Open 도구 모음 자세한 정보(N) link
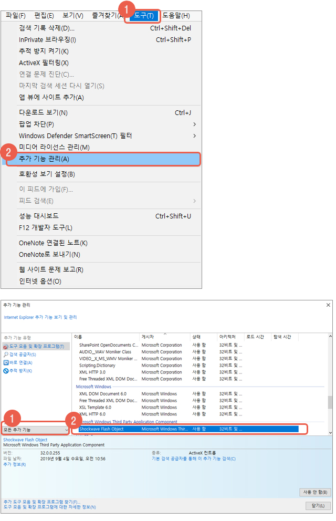Screen dimensions: 336x521 tap(49, 507)
